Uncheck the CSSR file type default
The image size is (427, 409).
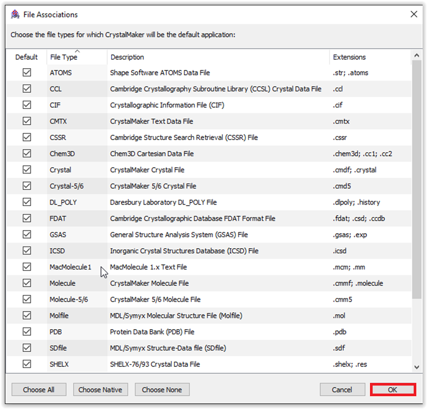(x=27, y=137)
